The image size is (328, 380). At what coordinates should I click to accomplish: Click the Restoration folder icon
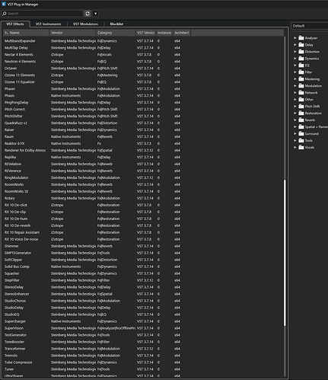[x=301, y=113]
